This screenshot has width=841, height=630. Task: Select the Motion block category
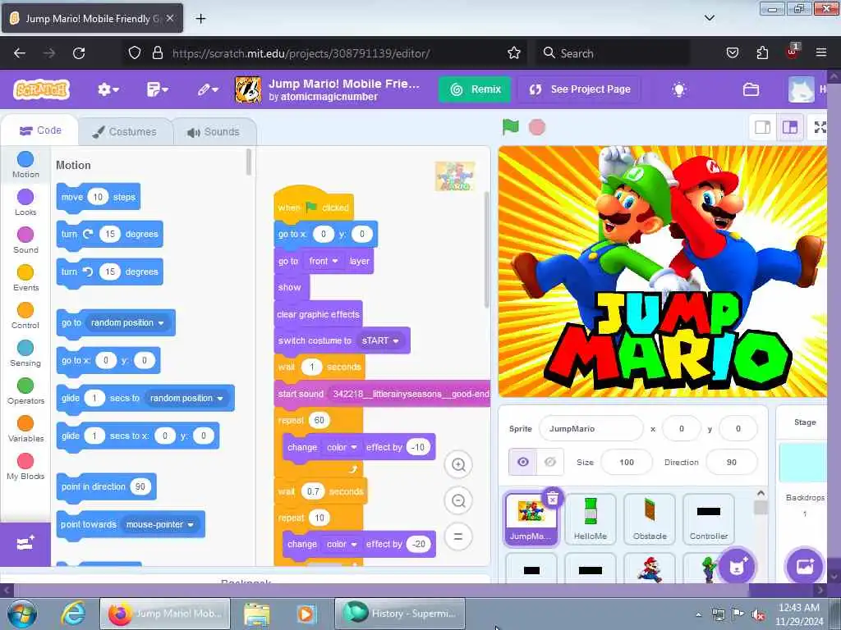(x=25, y=164)
